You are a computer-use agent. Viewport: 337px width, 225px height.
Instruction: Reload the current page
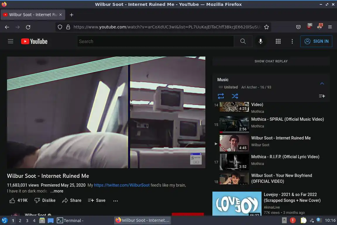[x=28, y=27]
